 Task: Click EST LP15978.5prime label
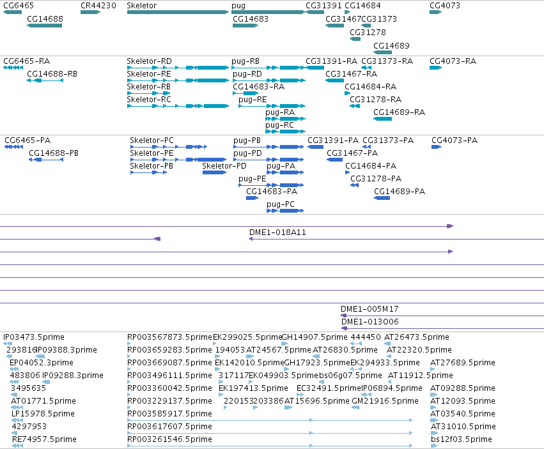[x=43, y=414]
